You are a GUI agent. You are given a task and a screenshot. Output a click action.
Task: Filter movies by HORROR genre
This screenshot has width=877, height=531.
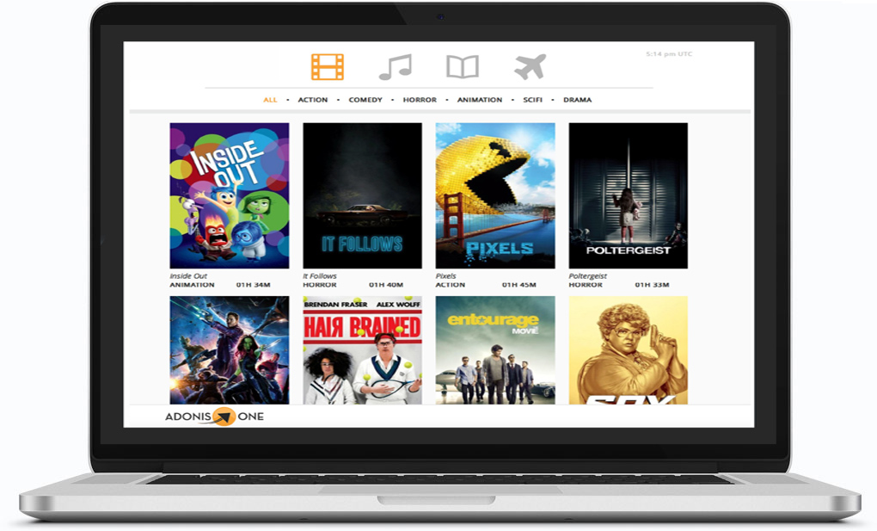420,100
